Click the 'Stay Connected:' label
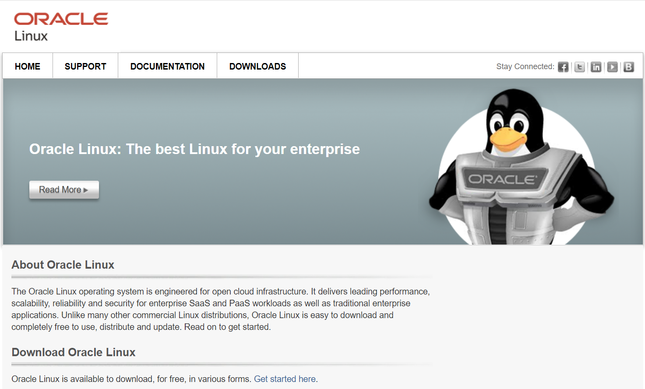 tap(525, 66)
